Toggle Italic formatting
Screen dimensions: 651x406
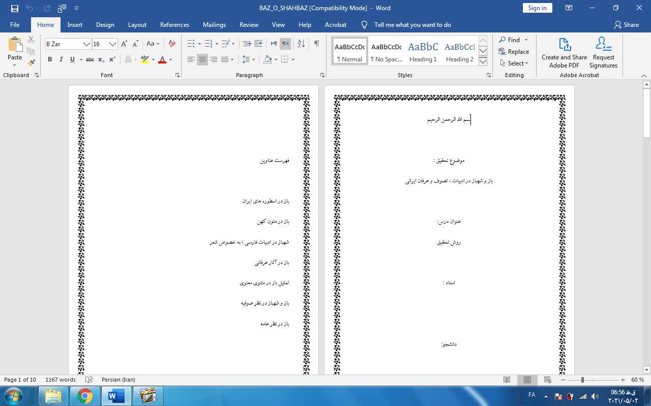(61, 59)
